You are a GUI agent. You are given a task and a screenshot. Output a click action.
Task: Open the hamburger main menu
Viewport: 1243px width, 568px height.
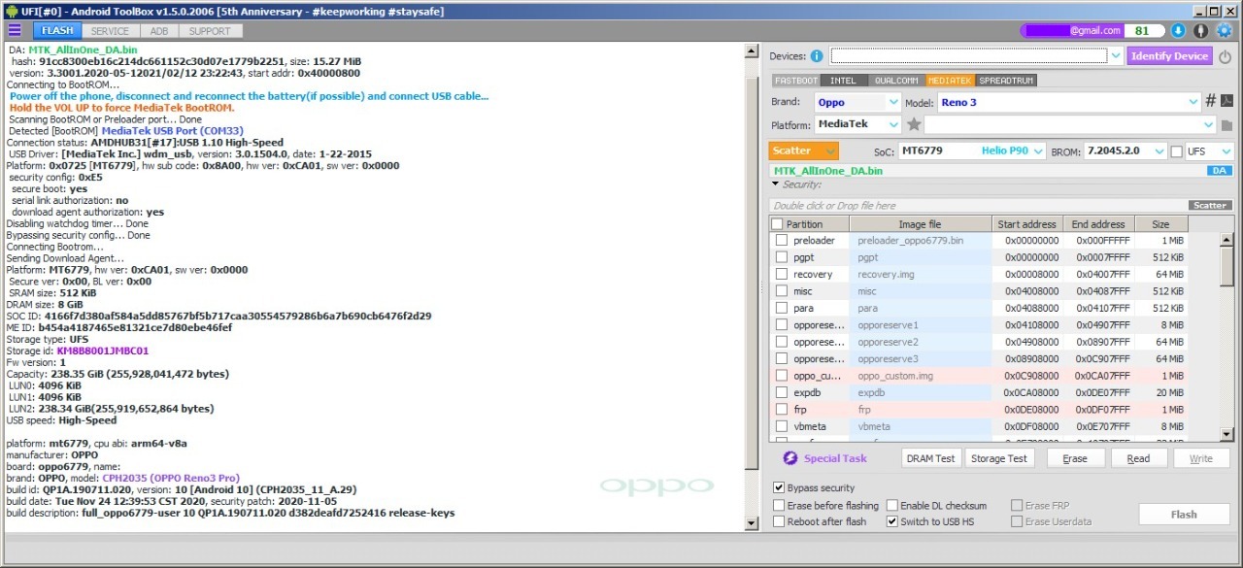coord(15,31)
